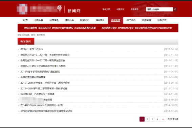Click the red slogan banner
The height and width of the screenshot is (128, 192).
(98, 28)
